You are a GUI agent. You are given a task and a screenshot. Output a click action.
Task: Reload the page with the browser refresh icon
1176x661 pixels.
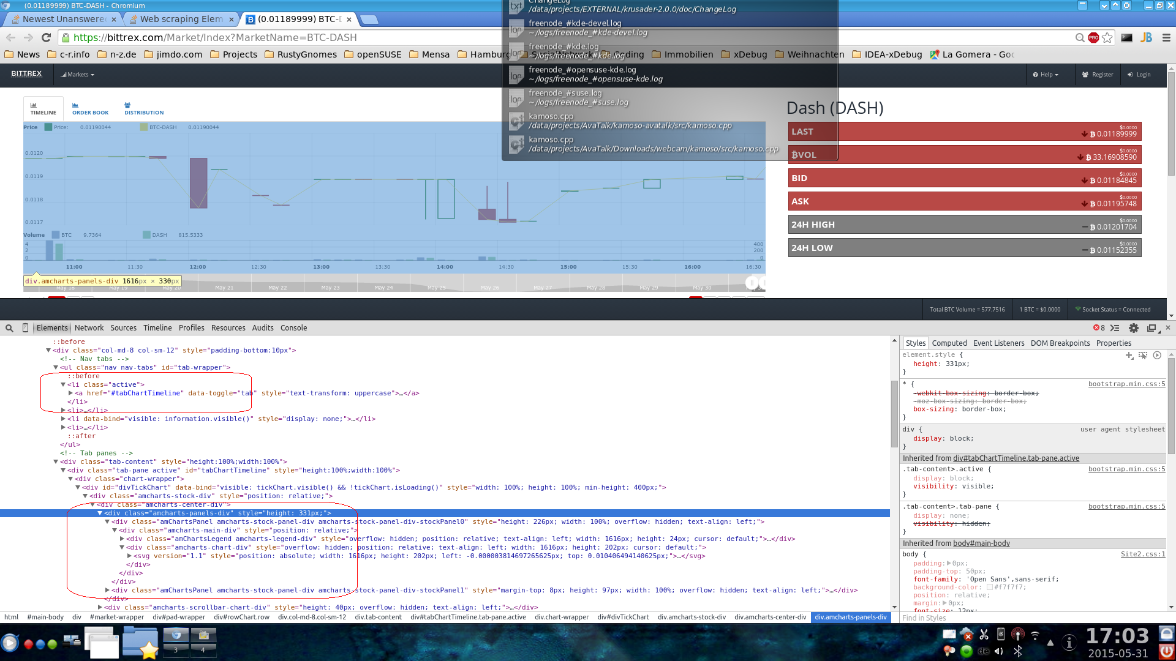point(46,37)
